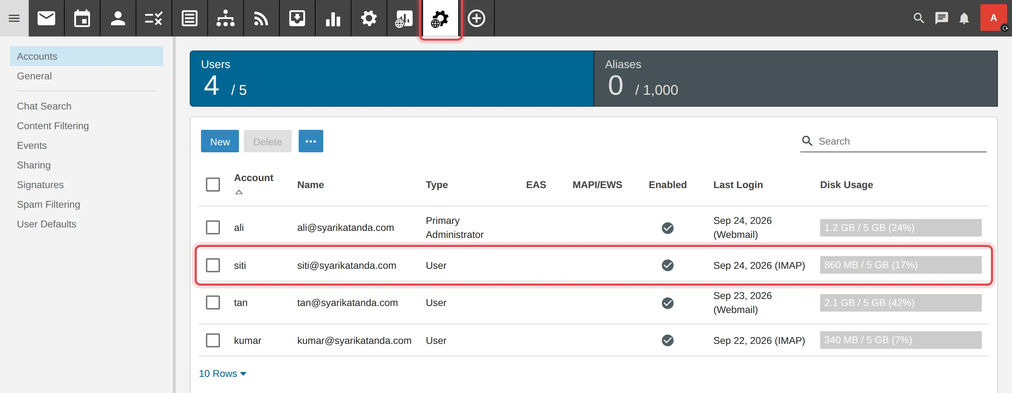
Task: Click the email kumar@syarikatanda.com
Action: 354,340
